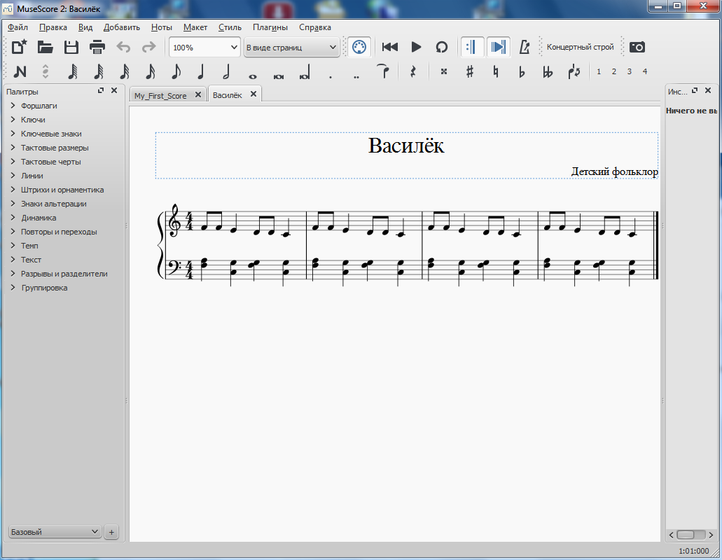Add new workspace with plus button
This screenshot has height=560, width=722.
click(111, 533)
